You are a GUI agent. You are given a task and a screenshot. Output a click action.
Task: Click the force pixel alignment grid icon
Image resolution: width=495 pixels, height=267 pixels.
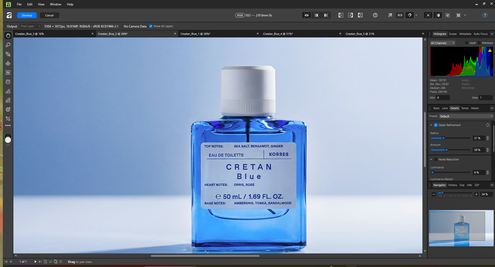(390, 15)
